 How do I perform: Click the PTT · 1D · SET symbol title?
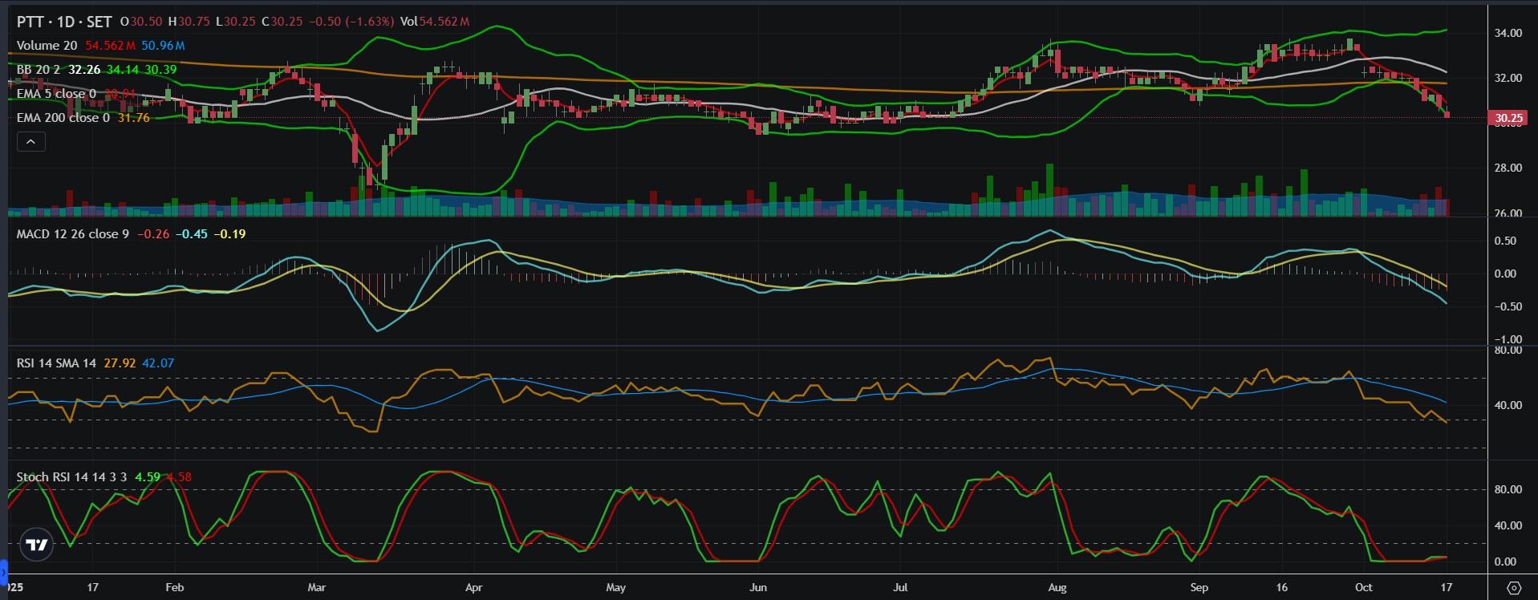point(64,22)
